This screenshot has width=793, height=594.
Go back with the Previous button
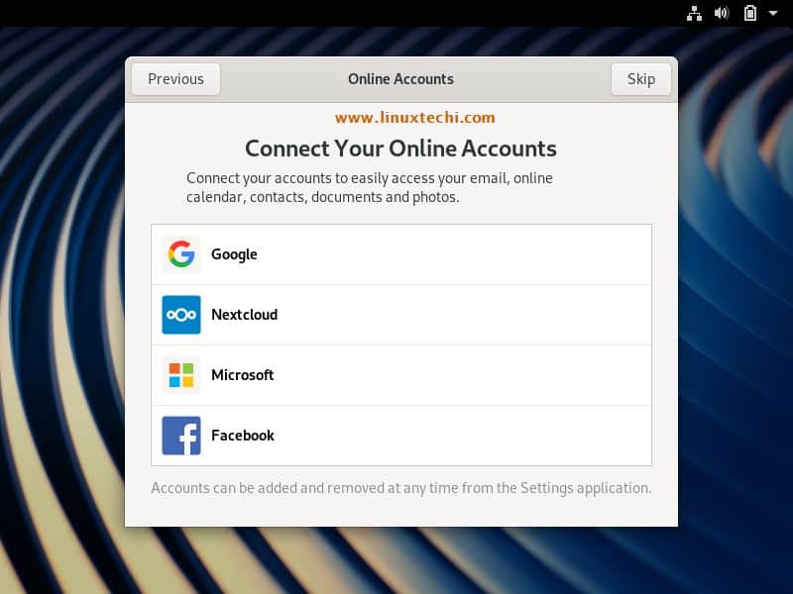tap(176, 79)
